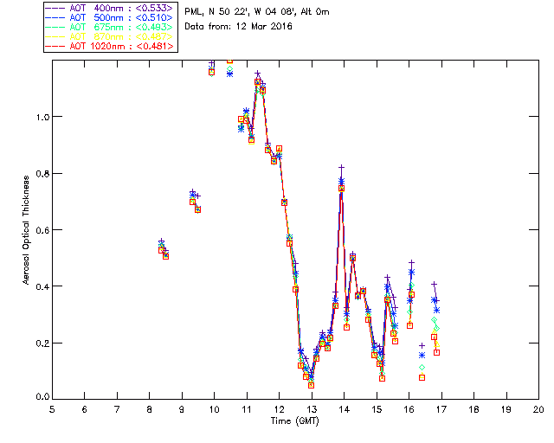Click the 0.2 y-axis tick label
This screenshot has width=554, height=443.
pyautogui.click(x=42, y=343)
